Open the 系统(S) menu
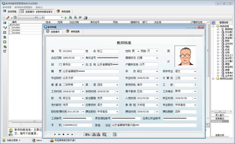This screenshot has height=144, width=235. pos(39,7)
